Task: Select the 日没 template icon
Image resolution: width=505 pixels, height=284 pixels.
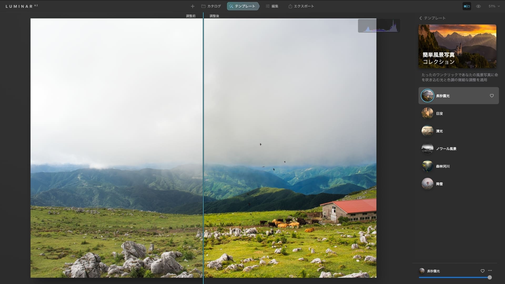Action: (x=427, y=113)
